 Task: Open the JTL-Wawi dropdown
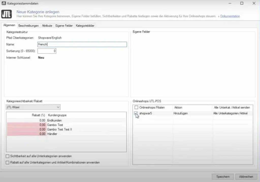coord(33,107)
